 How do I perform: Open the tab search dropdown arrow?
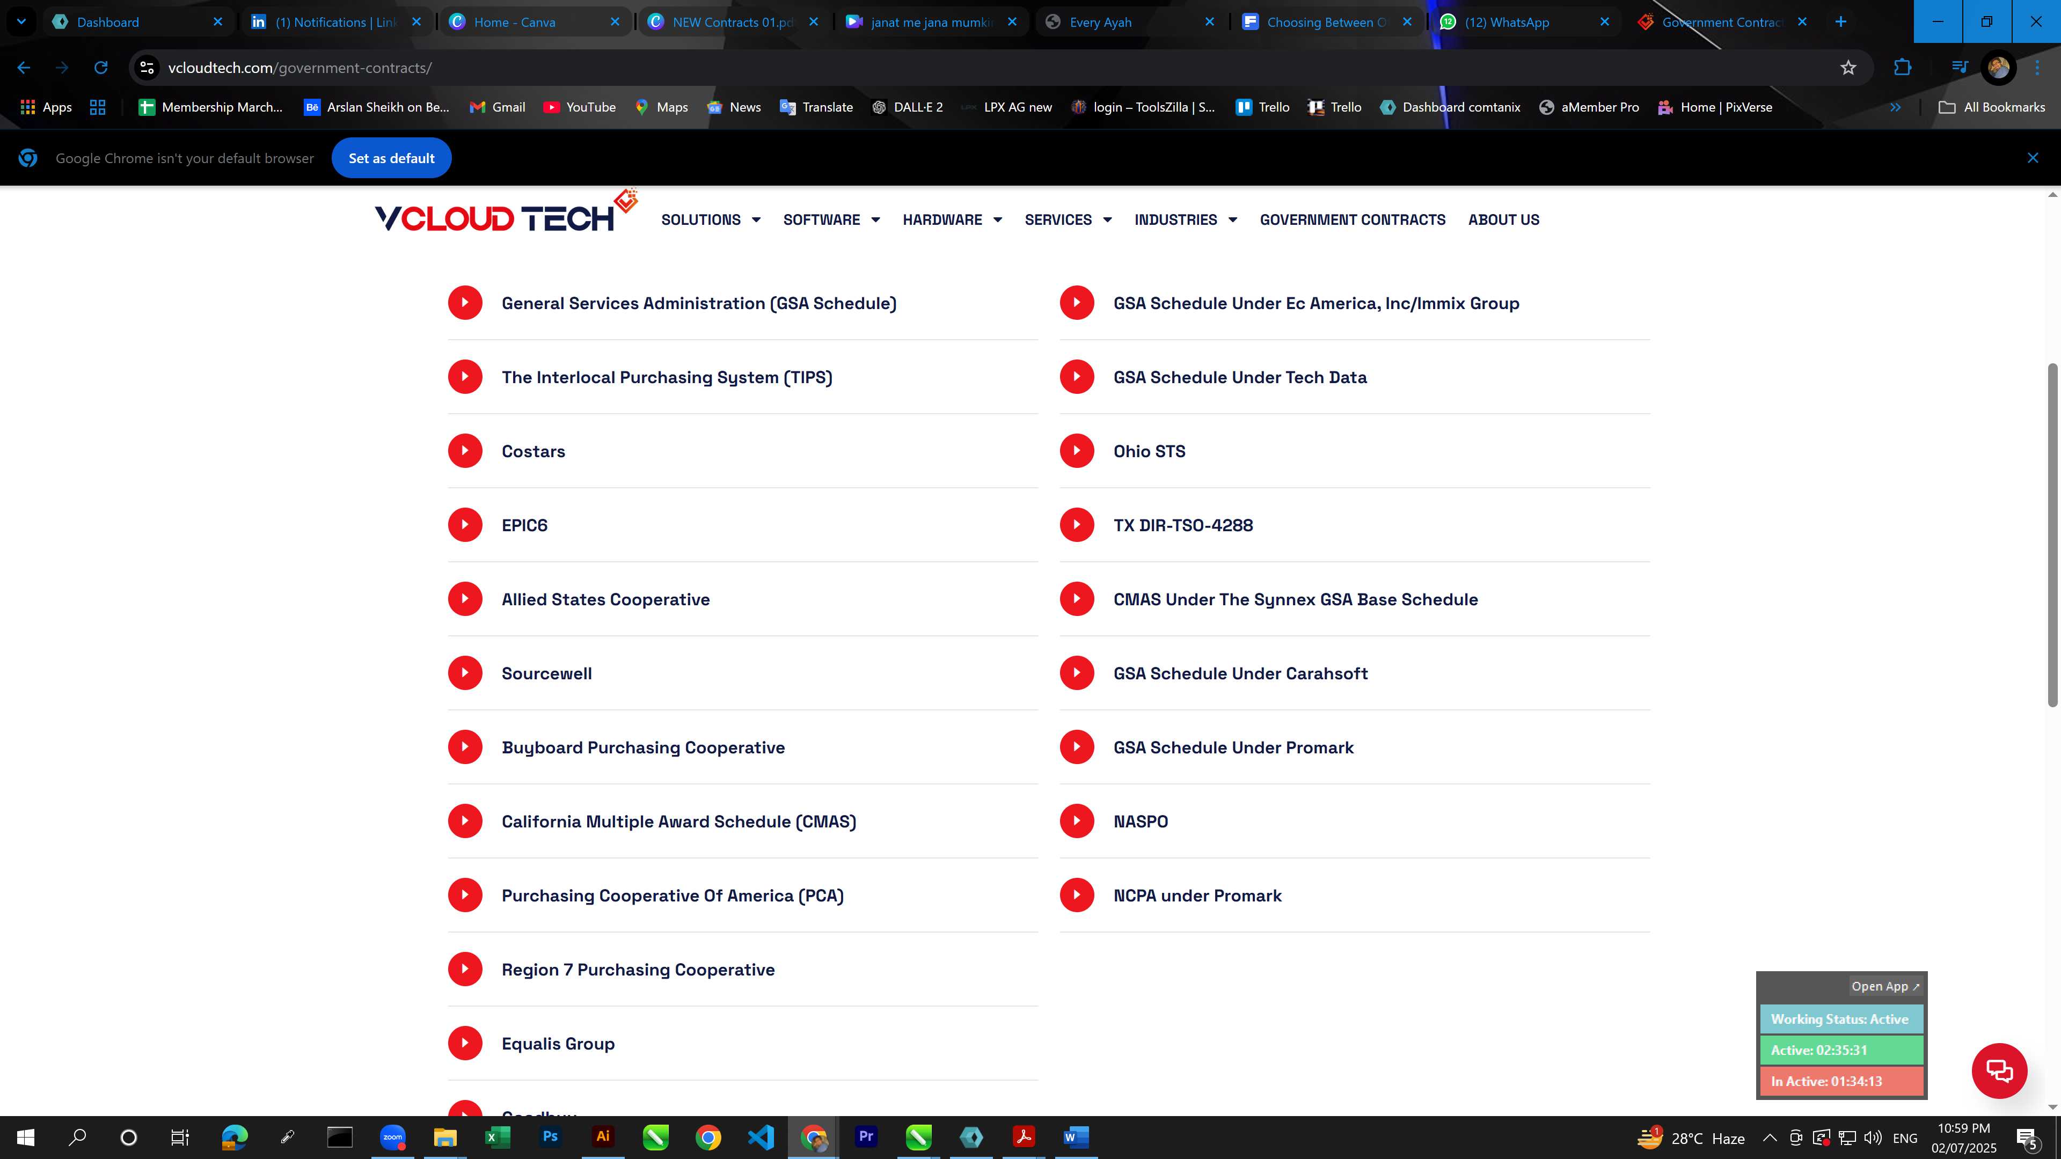point(21,21)
